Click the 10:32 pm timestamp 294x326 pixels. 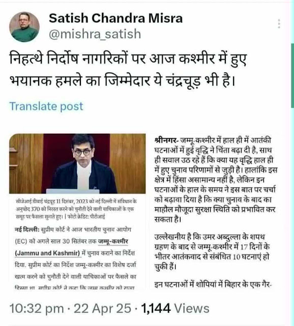(37, 308)
